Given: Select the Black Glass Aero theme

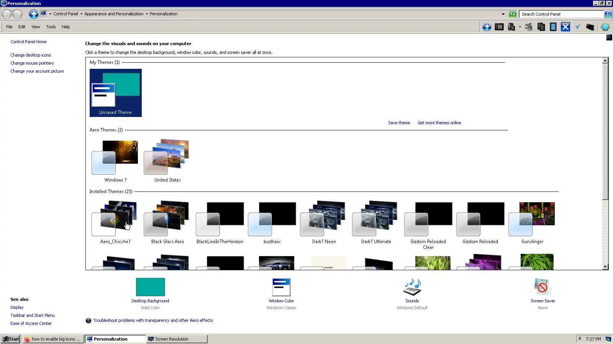Looking at the screenshot, I should 167,222.
